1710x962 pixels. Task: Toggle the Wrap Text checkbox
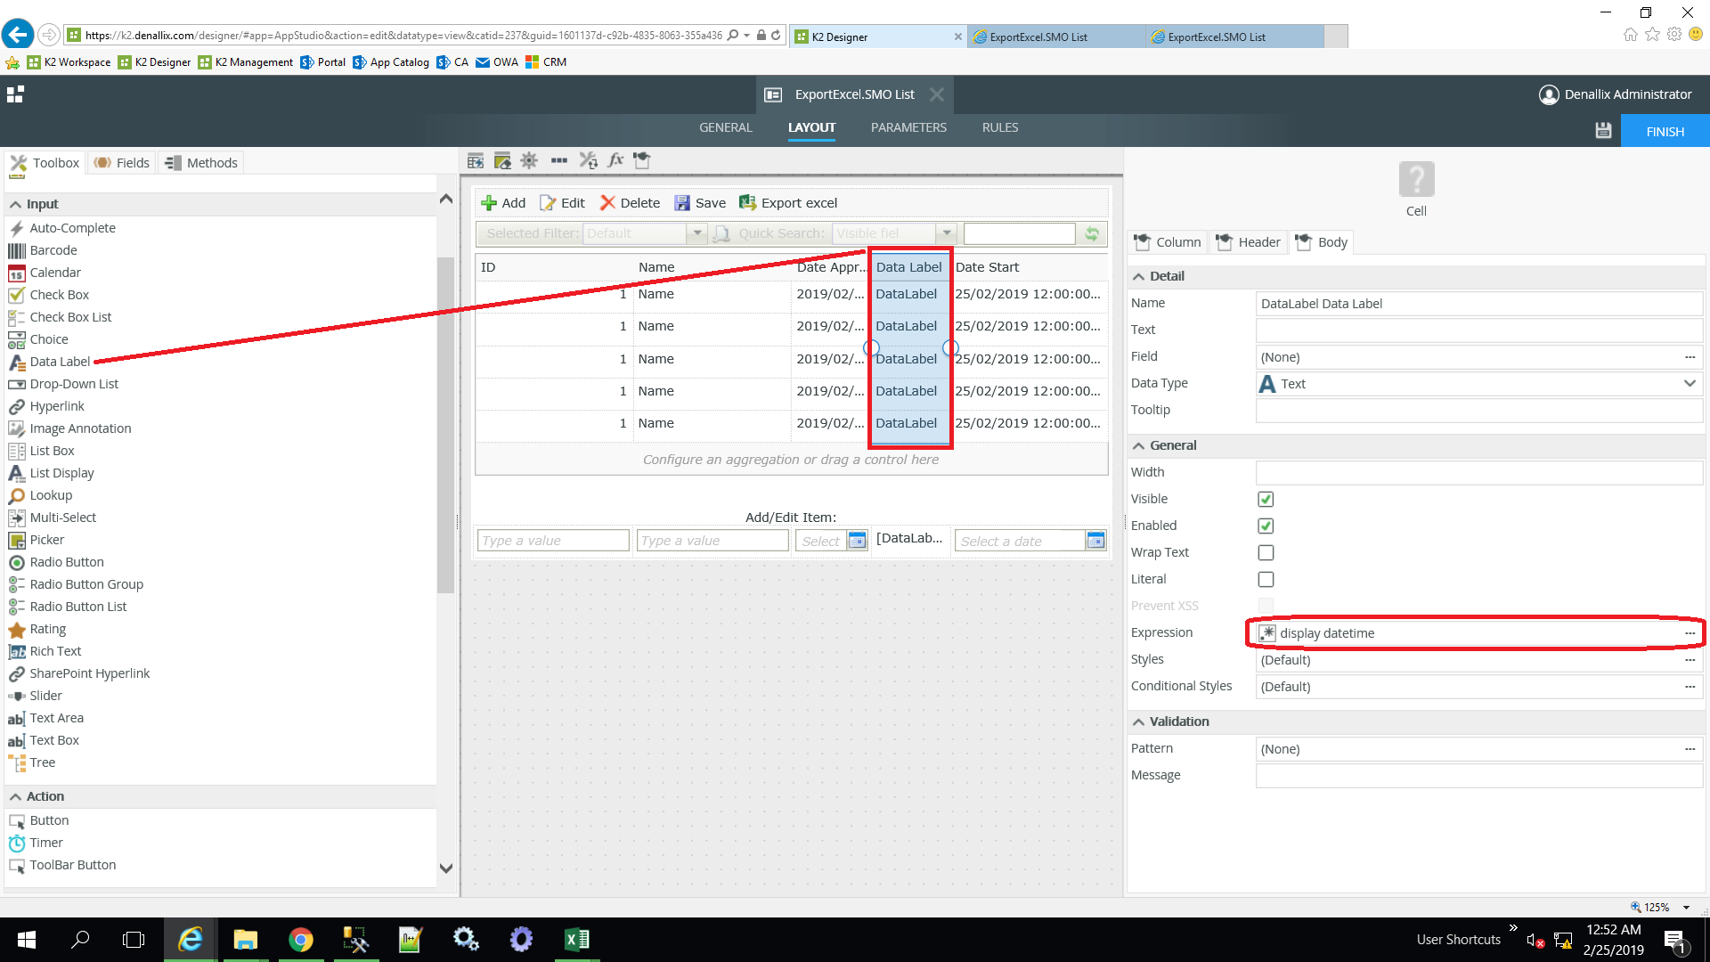(1266, 552)
